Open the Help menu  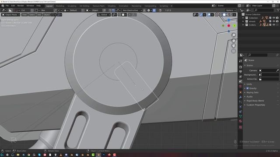pos(38,6)
